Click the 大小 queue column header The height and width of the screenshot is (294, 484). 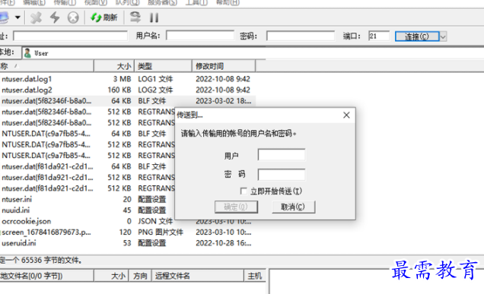111,276
